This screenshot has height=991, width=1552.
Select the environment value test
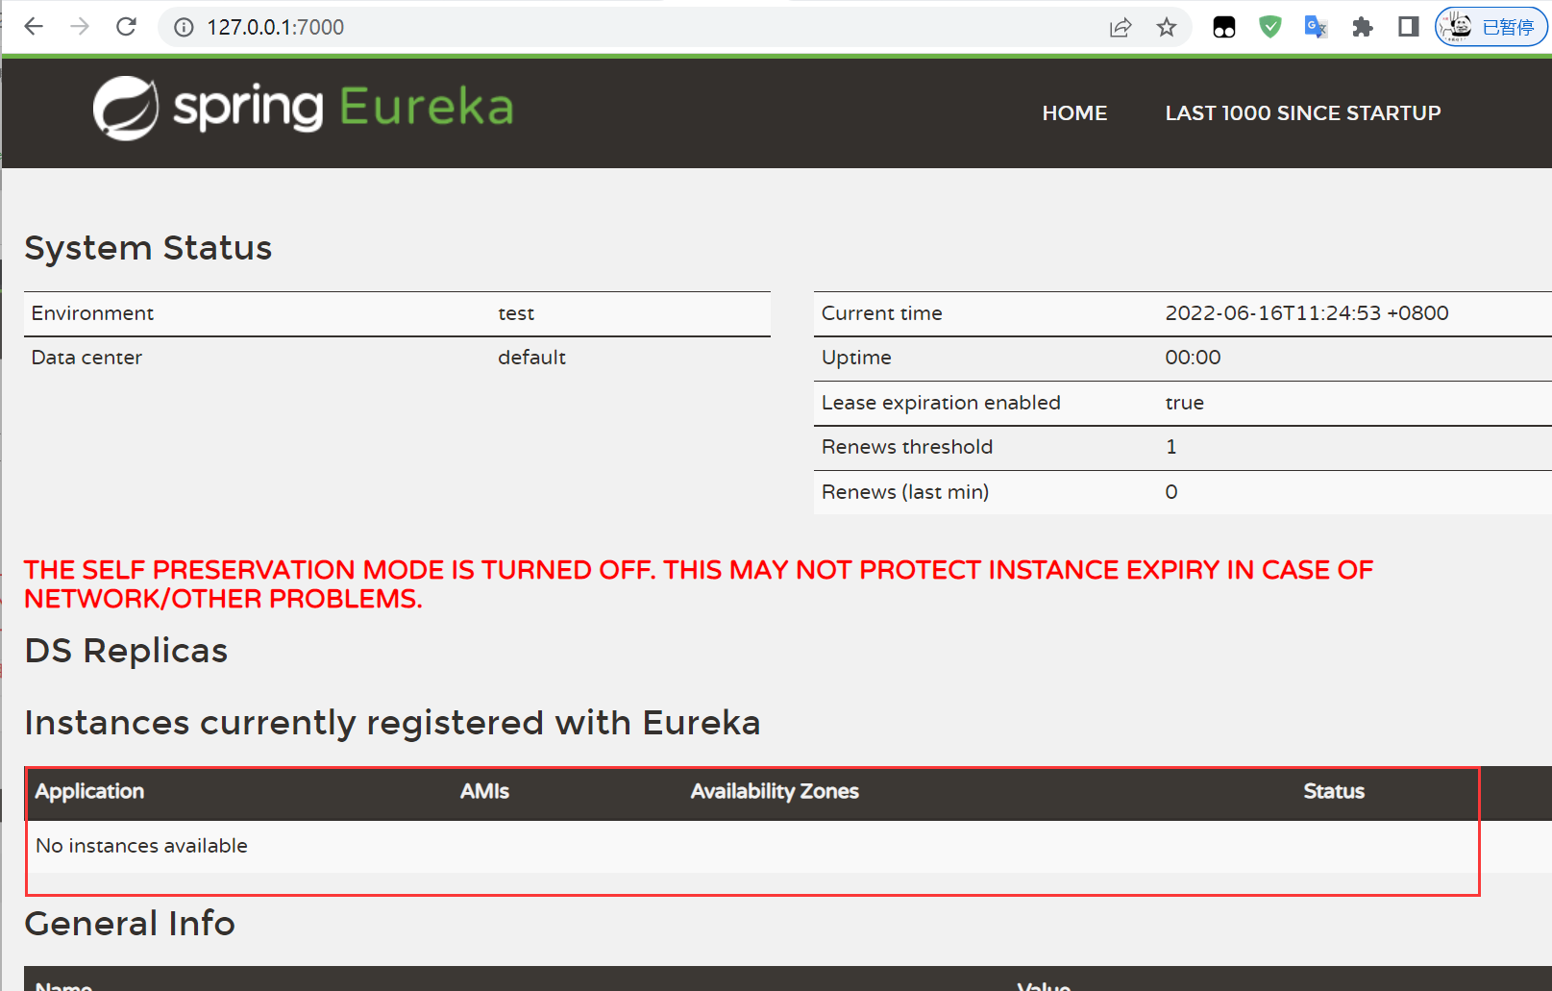(x=516, y=313)
